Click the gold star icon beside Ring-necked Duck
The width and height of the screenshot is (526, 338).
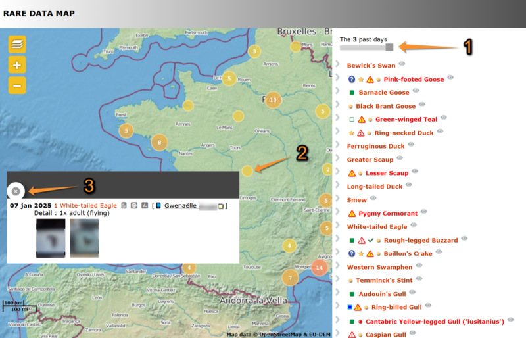[351, 133]
